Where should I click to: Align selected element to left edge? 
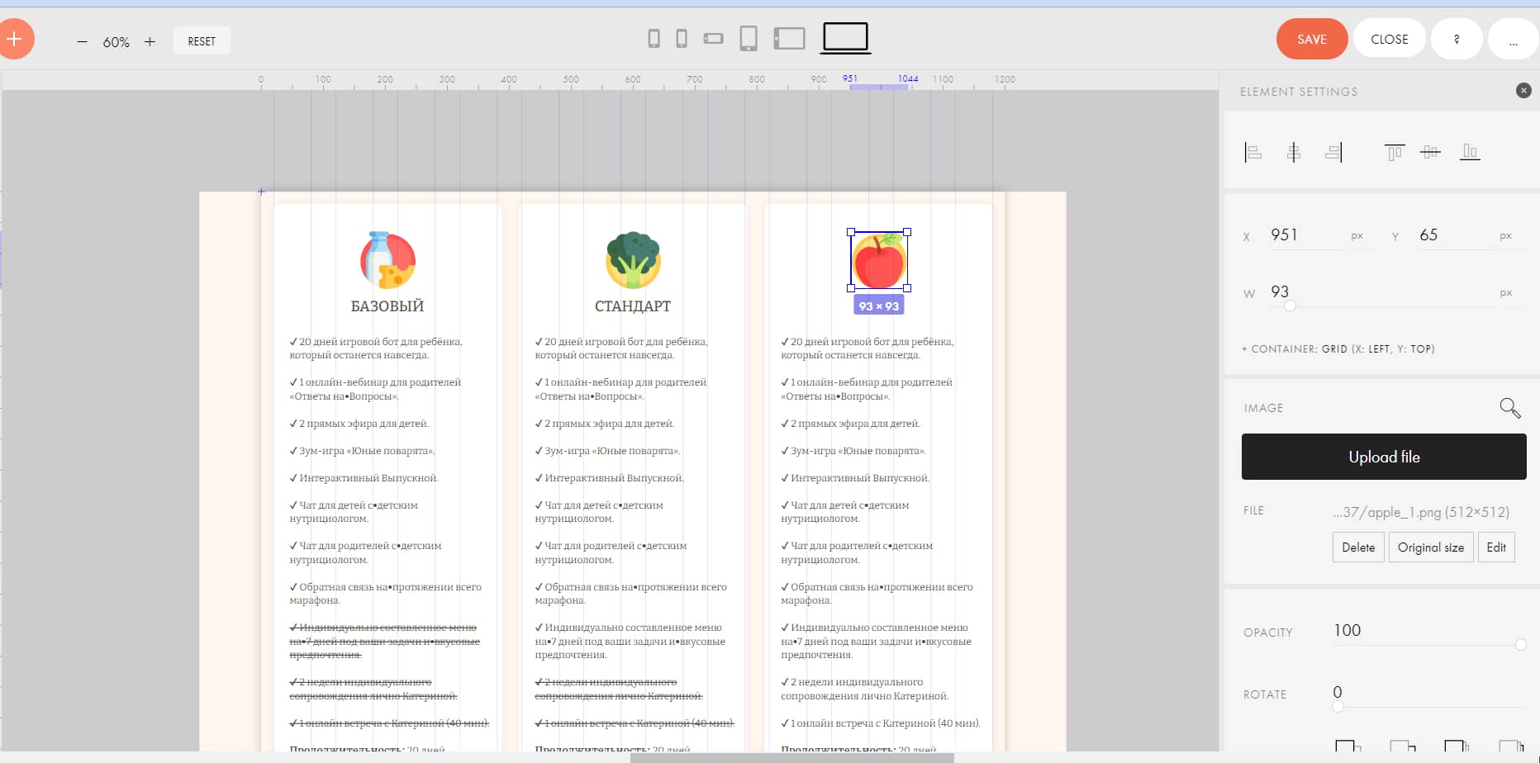click(1252, 152)
